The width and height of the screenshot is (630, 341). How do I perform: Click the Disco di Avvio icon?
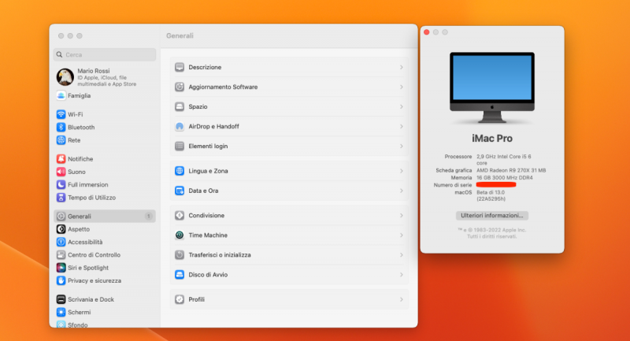[x=180, y=275]
